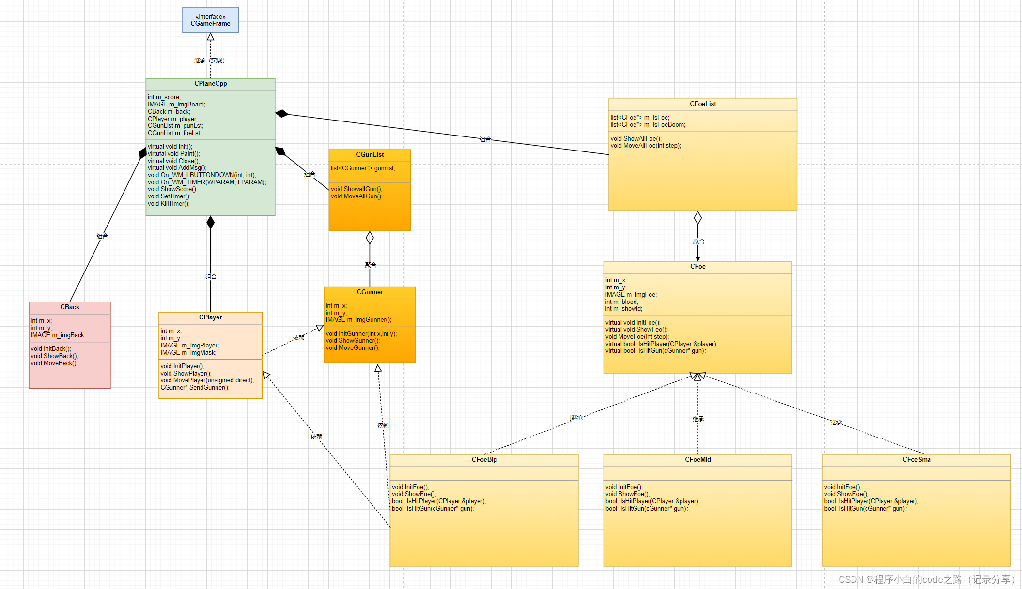Click the 继承 label on CFoeSma connector
Screen dimensions: 1022x589
point(836,422)
